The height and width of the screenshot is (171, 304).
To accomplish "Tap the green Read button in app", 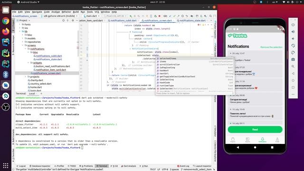I will tap(255, 130).
